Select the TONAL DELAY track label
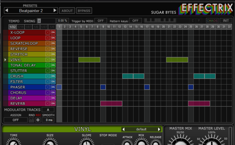The height and width of the screenshot is (145, 235). pos(23,65)
